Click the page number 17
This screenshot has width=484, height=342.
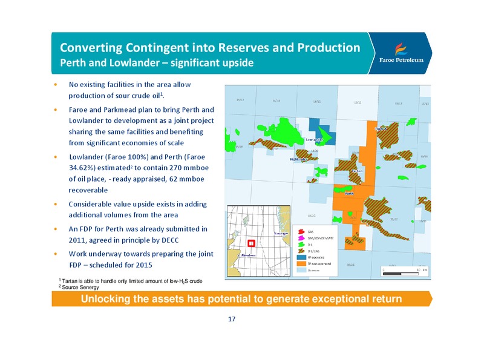[x=232, y=319]
